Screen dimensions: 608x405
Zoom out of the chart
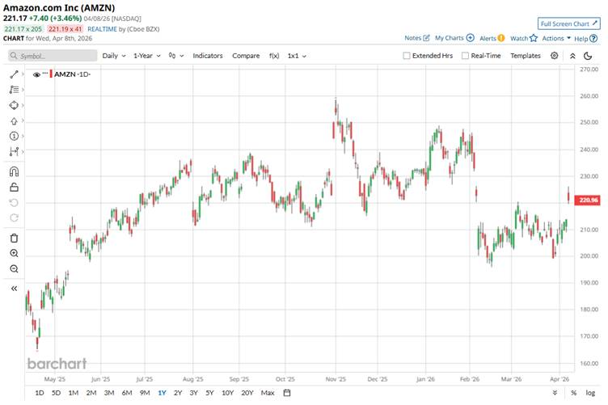14,268
